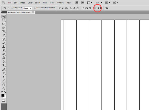Pick the Dodge tool

4,65
